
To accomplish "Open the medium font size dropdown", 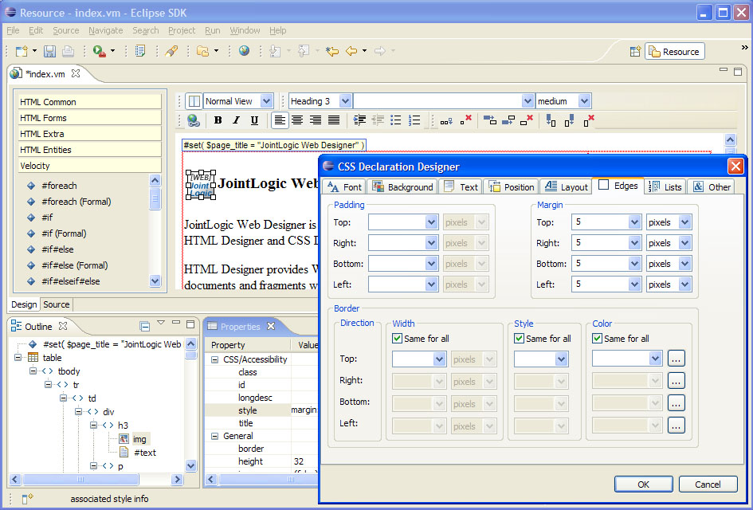I will click(584, 101).
